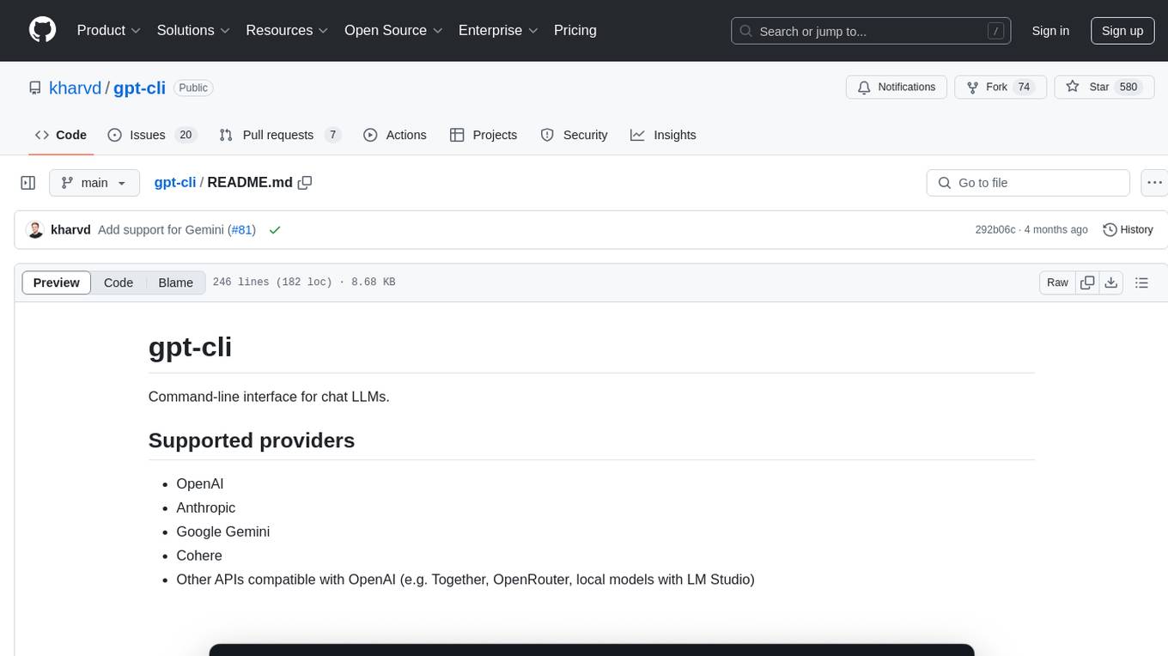The image size is (1168, 656).
Task: Open the Raw file view
Action: tap(1057, 282)
